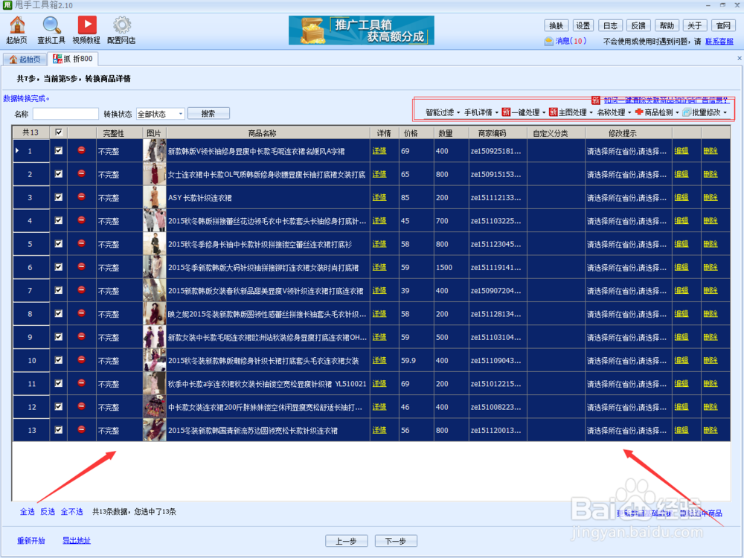Viewport: 744px width, 558px height.
Task: Switch to the 抓 折800 tab
Action: pyautogui.click(x=73, y=57)
